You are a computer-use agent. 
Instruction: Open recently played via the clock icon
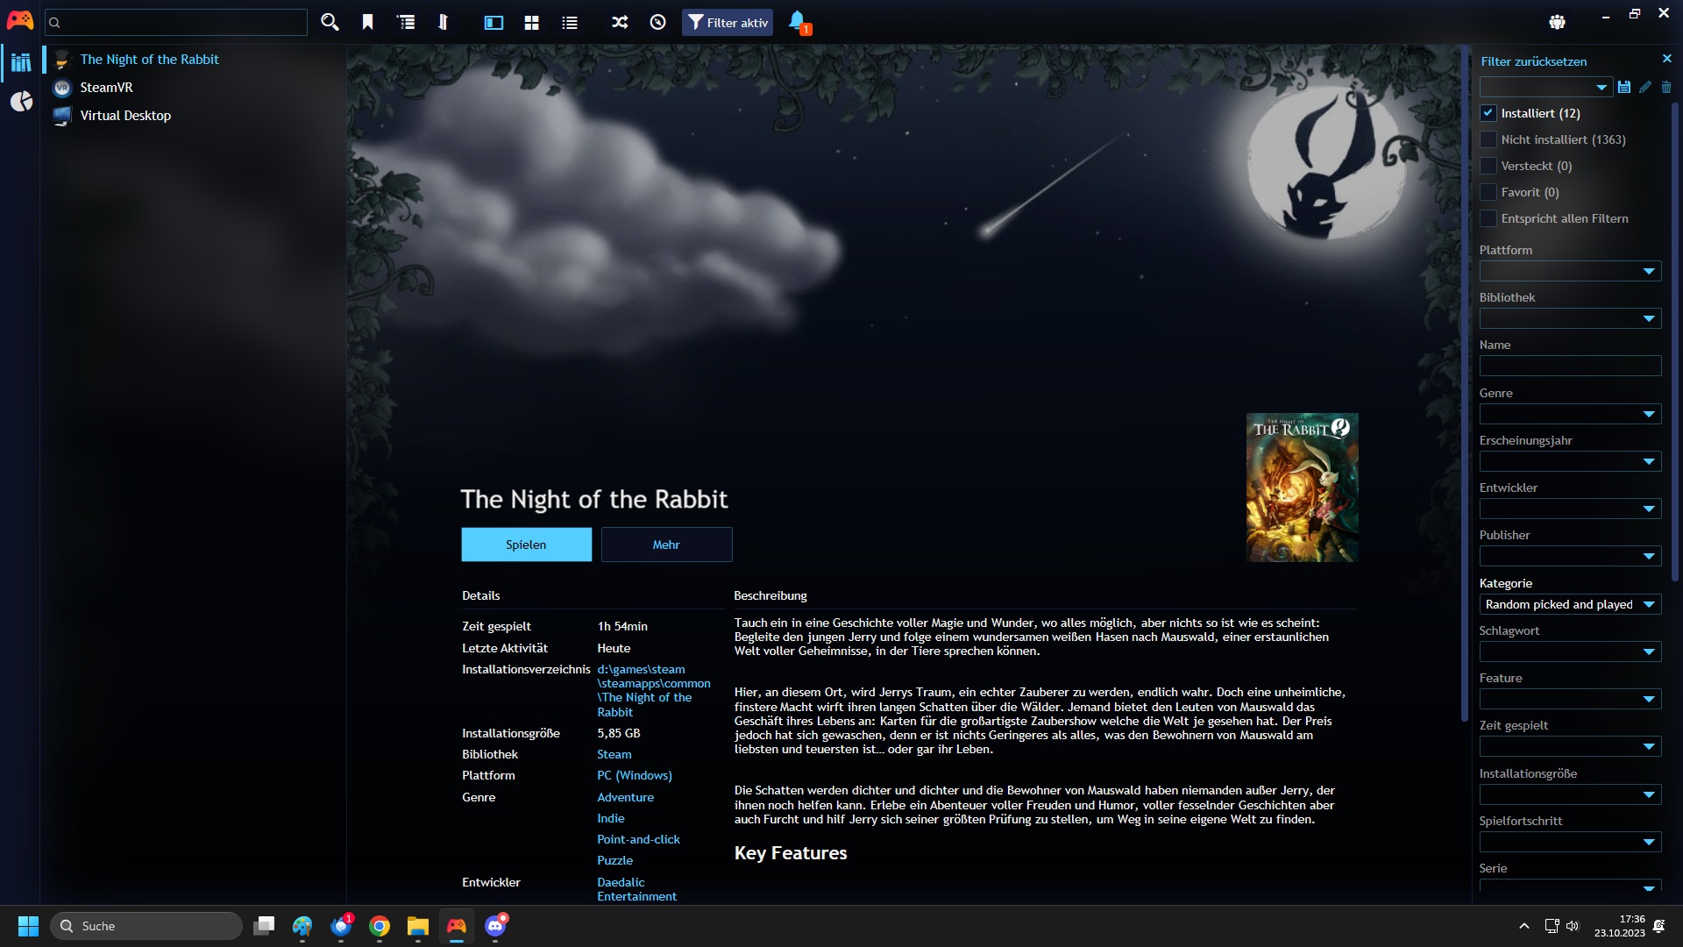[657, 22]
